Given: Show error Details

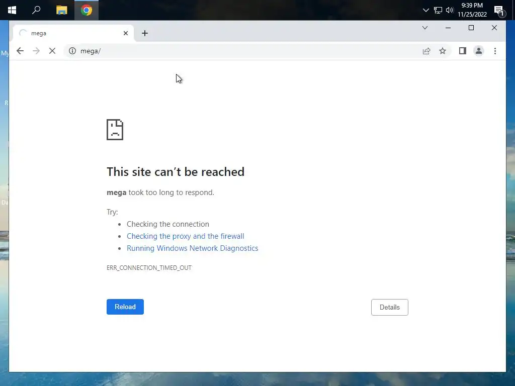Looking at the screenshot, I should (390, 307).
